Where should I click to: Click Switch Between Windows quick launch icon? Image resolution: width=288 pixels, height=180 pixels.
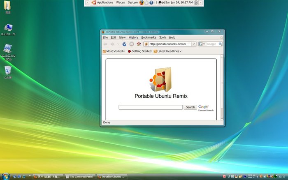click(x=19, y=177)
